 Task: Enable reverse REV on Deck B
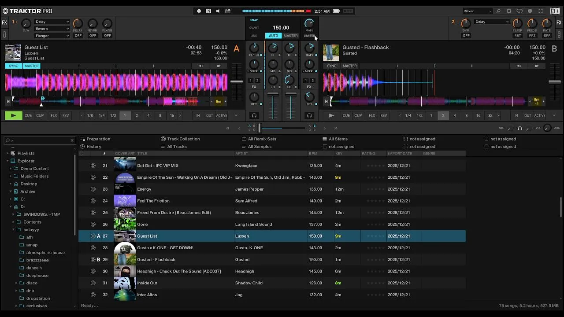384,115
